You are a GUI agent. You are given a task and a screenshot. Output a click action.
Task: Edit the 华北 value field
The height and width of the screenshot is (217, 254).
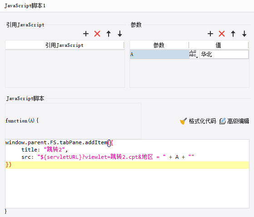[x=224, y=54]
